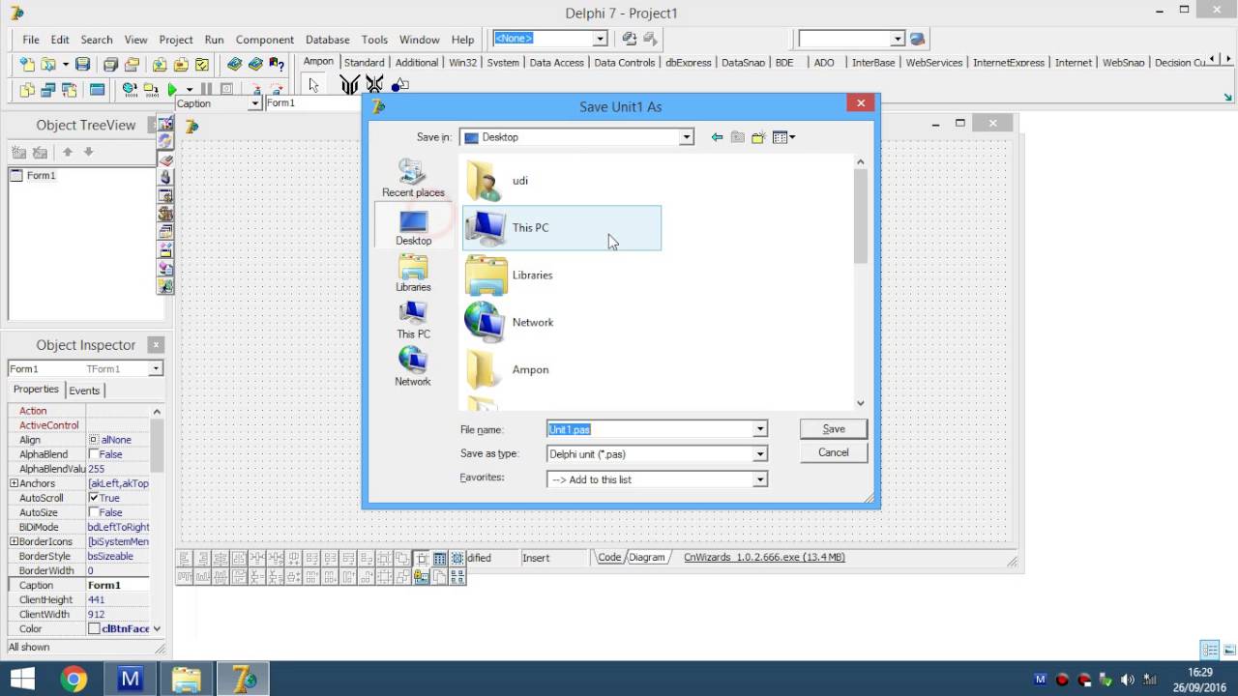Create New Folder in save dialog
Screen dimensions: 1238x696
pyautogui.click(x=759, y=137)
